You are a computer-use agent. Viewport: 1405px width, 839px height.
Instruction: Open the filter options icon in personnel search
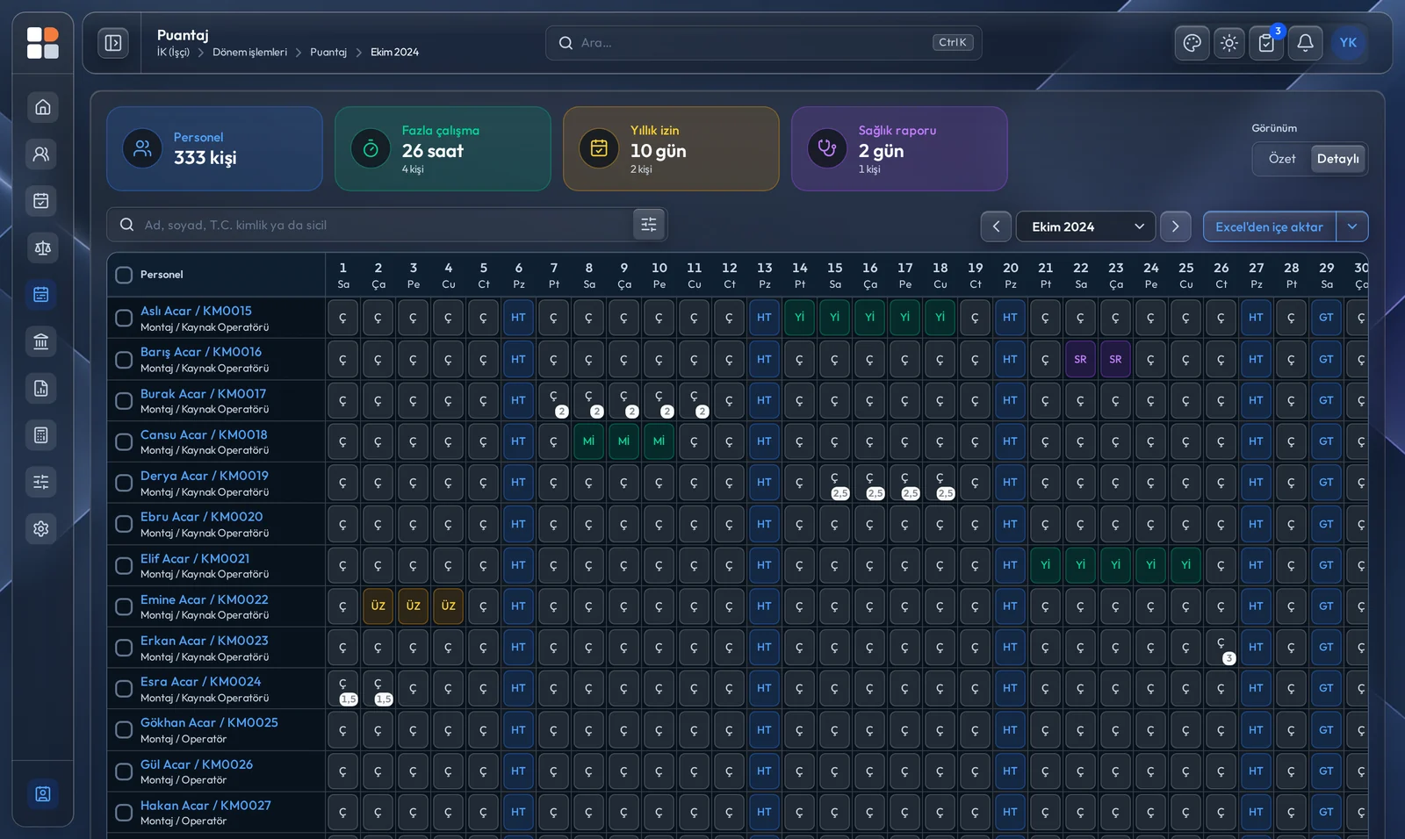[x=649, y=225]
